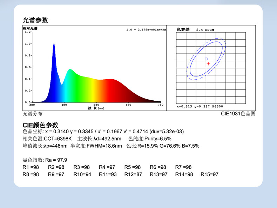This screenshot has width=277, height=208.
Task: Click the small blue circle in the ellipse
Action: click(x=206, y=59)
